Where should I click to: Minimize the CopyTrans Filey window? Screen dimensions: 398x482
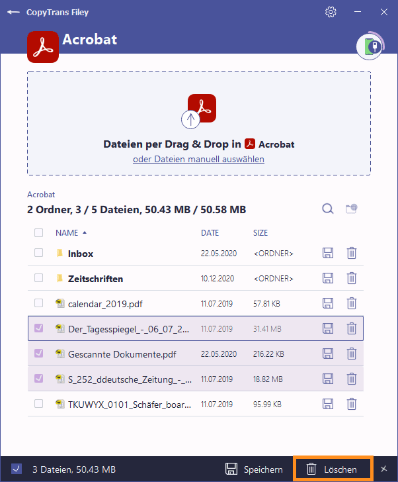click(x=358, y=12)
